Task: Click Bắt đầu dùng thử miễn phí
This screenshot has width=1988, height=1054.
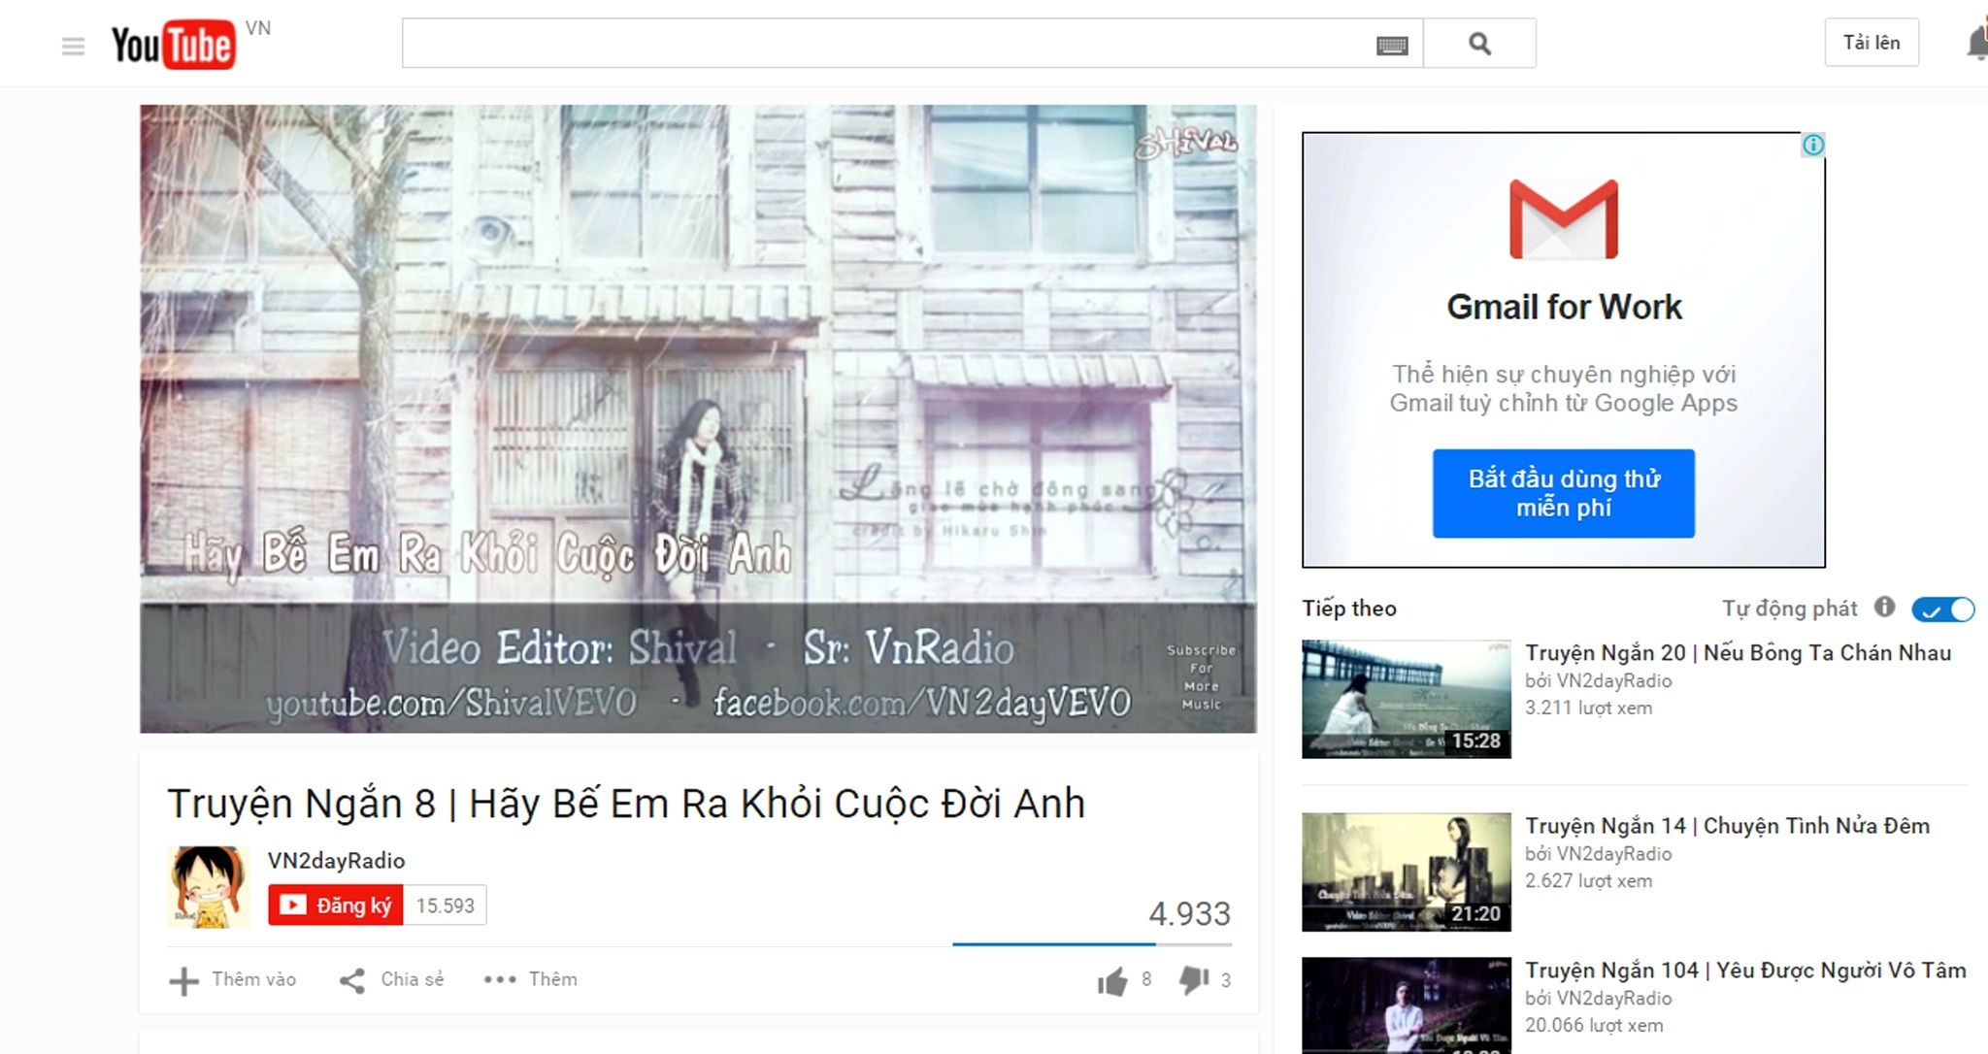Action: click(x=1563, y=493)
